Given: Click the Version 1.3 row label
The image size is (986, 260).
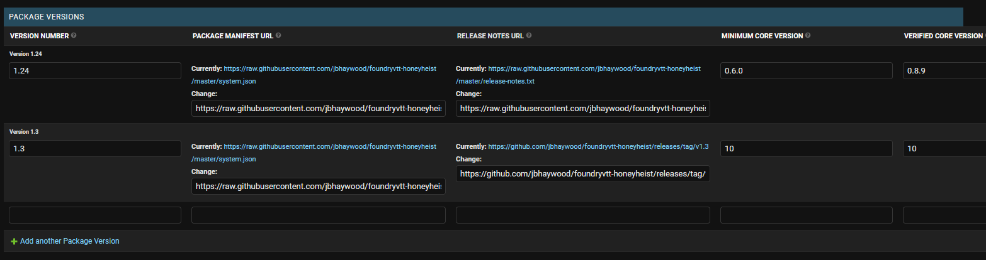Looking at the screenshot, I should pos(24,132).
